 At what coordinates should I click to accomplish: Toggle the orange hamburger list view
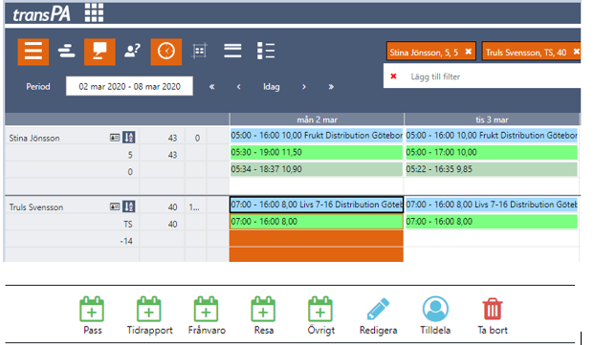(33, 52)
